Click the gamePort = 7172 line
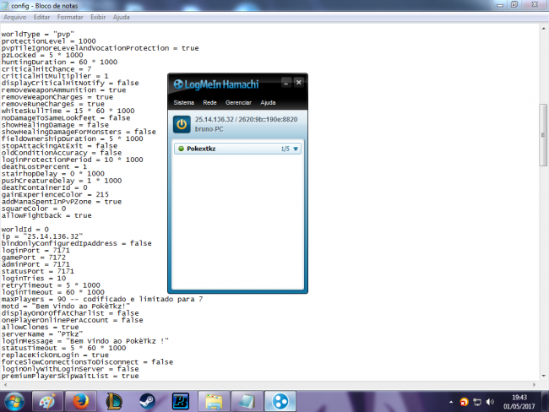The height and width of the screenshot is (412, 549). (x=34, y=257)
